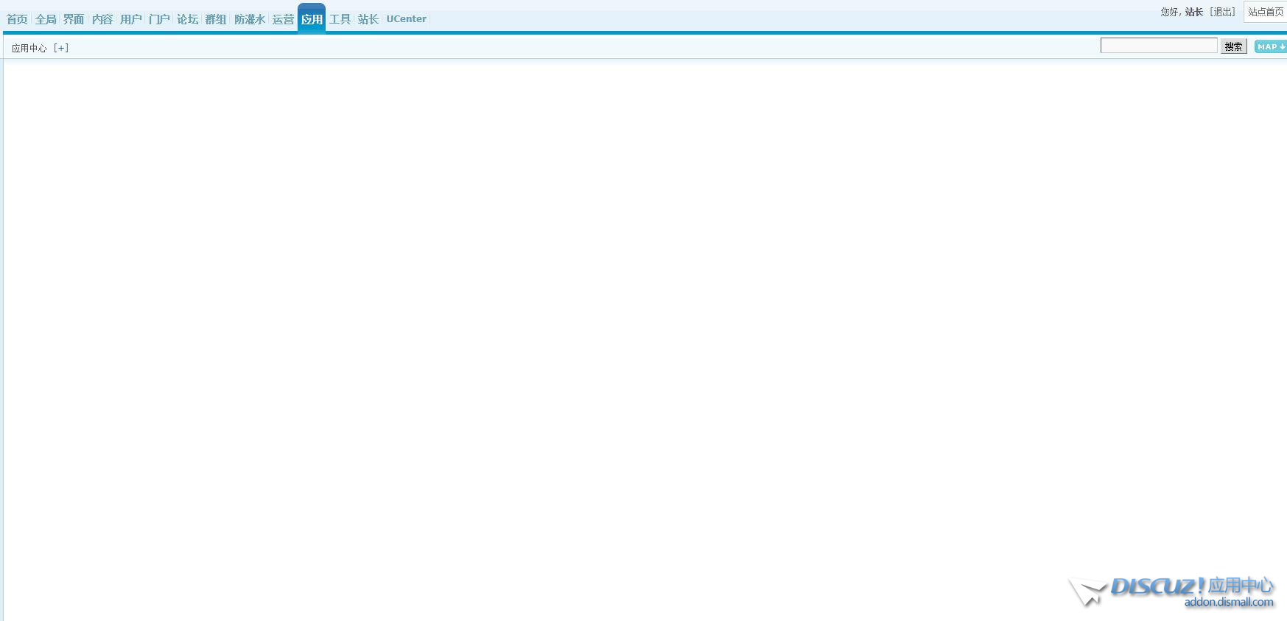Select the 用户 tab
1287x621 pixels.
130,19
